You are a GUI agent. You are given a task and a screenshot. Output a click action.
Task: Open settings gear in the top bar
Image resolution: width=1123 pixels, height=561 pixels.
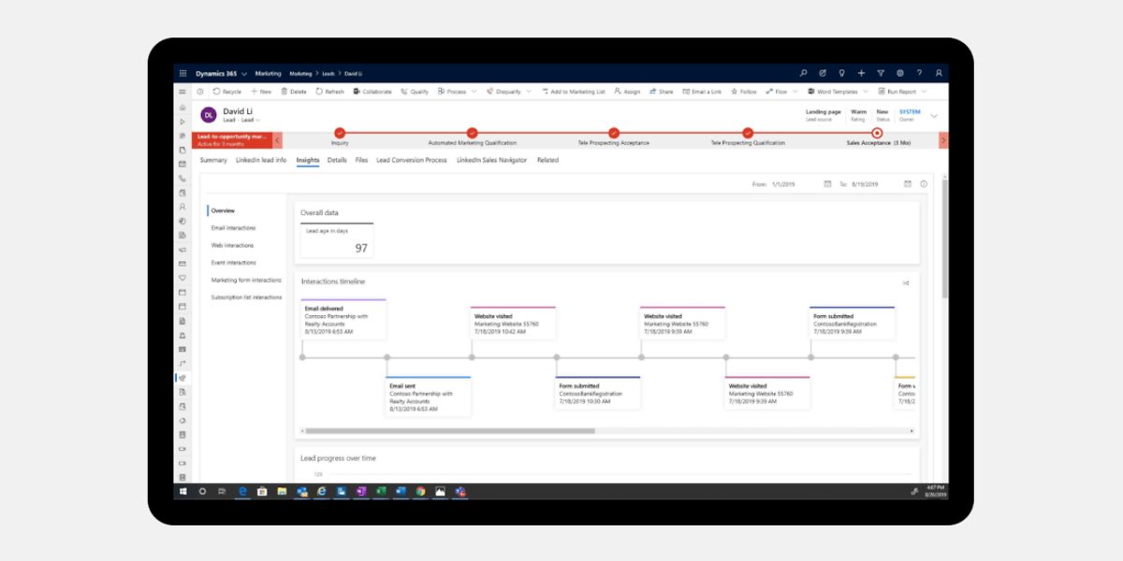click(x=900, y=73)
